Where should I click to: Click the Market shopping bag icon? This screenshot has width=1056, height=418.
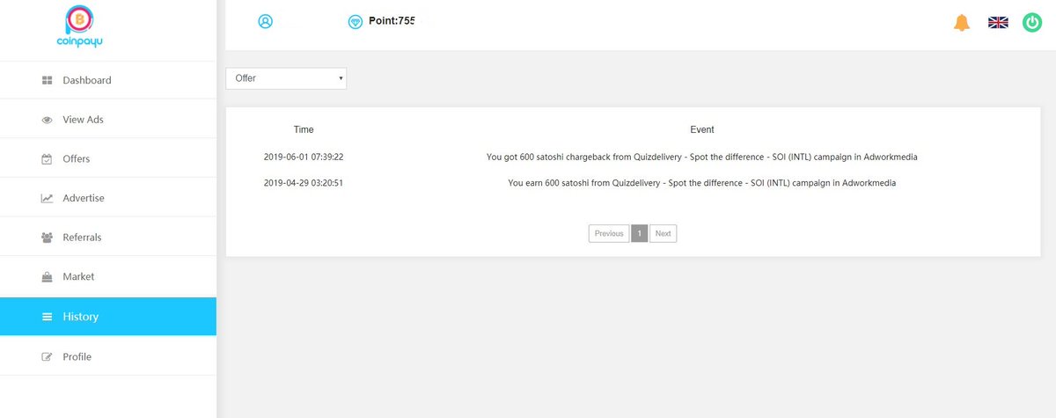point(48,276)
